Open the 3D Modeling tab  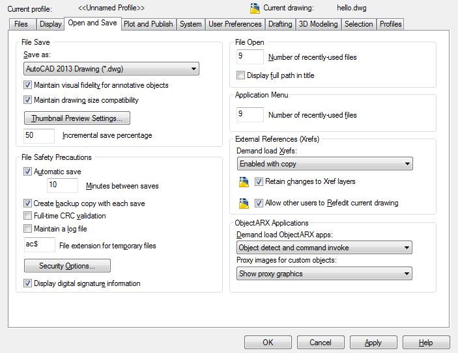click(318, 24)
